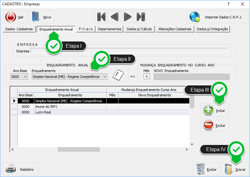Viewport: 250px width, 177px height.
Task: Go to the previous record arrow
Action: click(x=114, y=17)
